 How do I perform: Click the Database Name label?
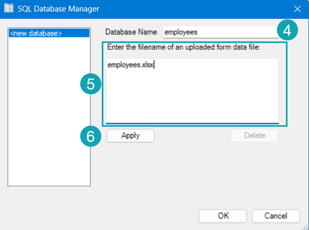pyautogui.click(x=131, y=32)
